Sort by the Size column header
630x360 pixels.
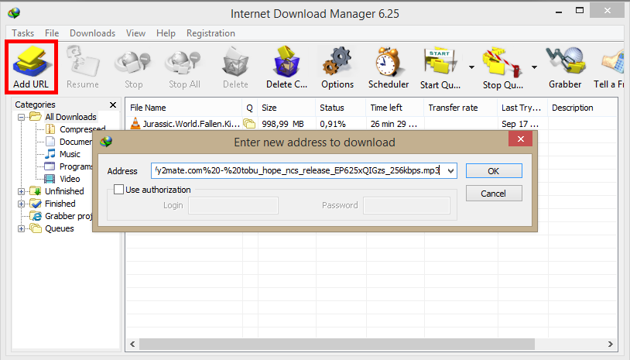(286, 108)
